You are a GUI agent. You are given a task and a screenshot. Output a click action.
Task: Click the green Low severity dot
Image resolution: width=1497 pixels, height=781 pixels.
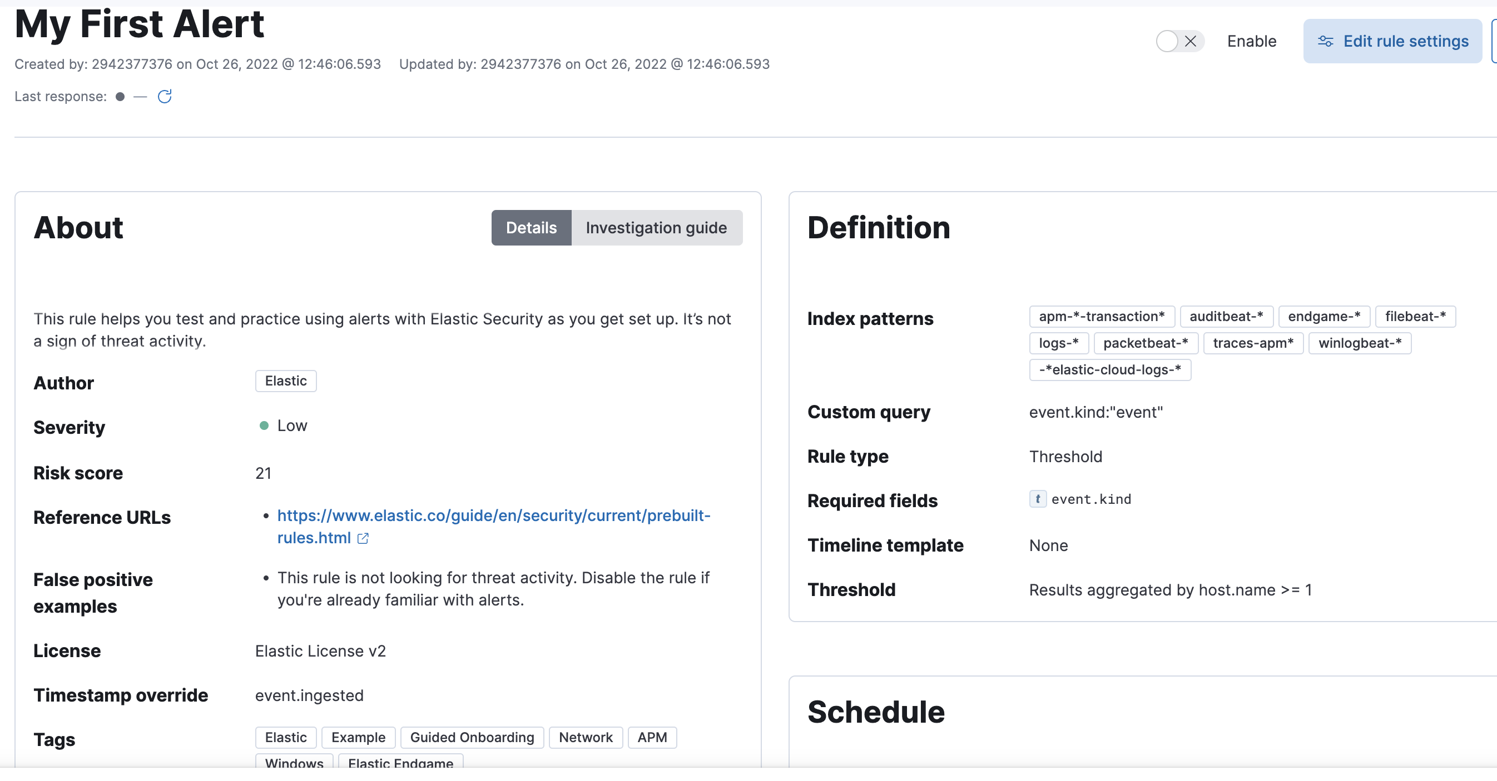tap(264, 425)
